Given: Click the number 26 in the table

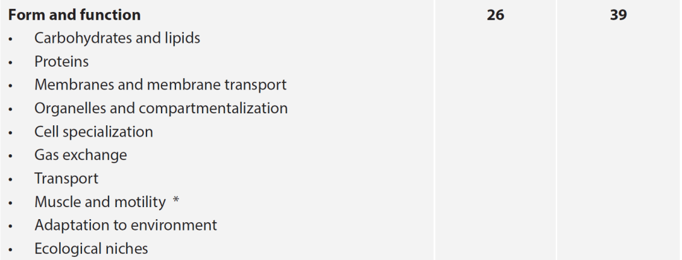Looking at the screenshot, I should coord(496,14).
